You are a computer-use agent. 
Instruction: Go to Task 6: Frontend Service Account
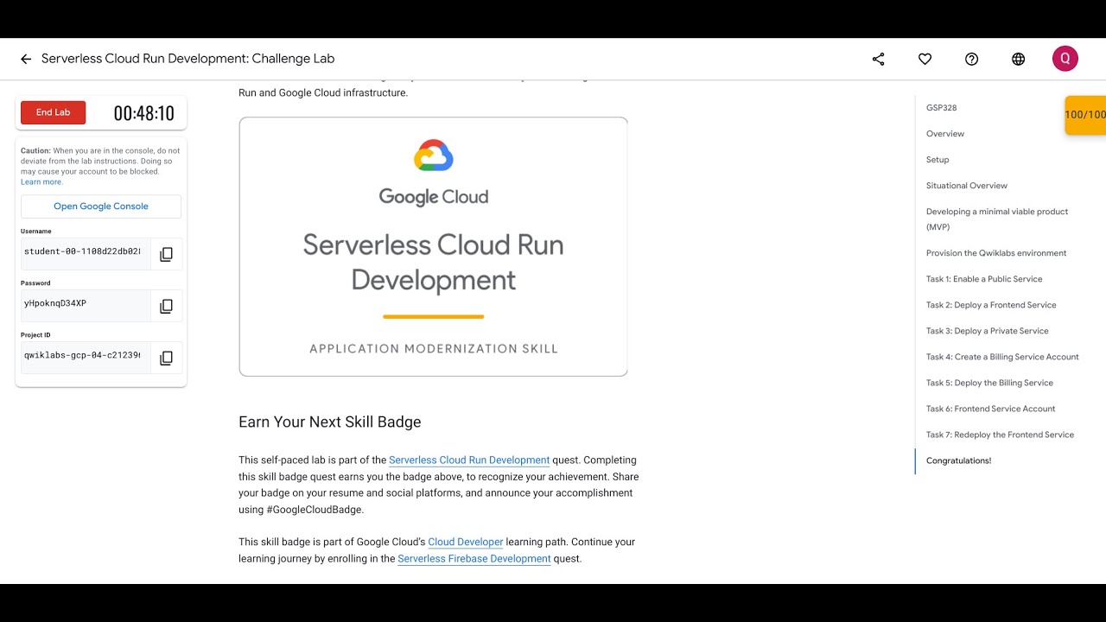click(x=991, y=409)
